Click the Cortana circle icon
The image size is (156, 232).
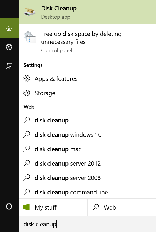click(9, 206)
